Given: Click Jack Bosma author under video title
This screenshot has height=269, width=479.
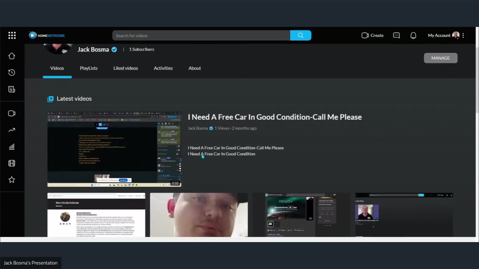Looking at the screenshot, I should click(198, 128).
